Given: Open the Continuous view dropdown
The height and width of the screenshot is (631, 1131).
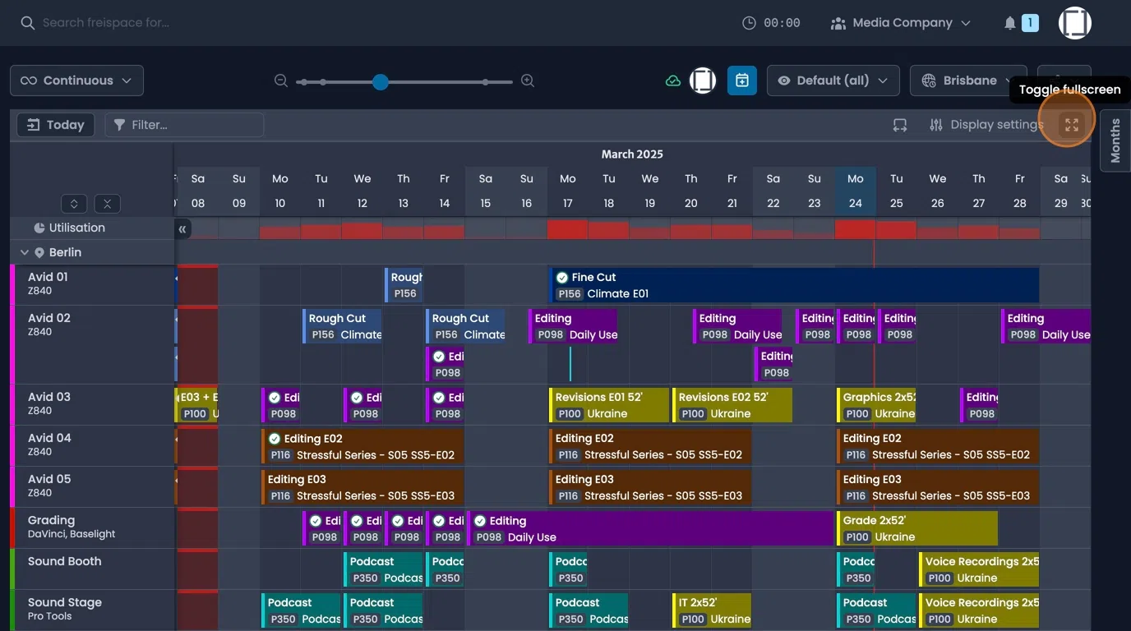Looking at the screenshot, I should pos(76,80).
